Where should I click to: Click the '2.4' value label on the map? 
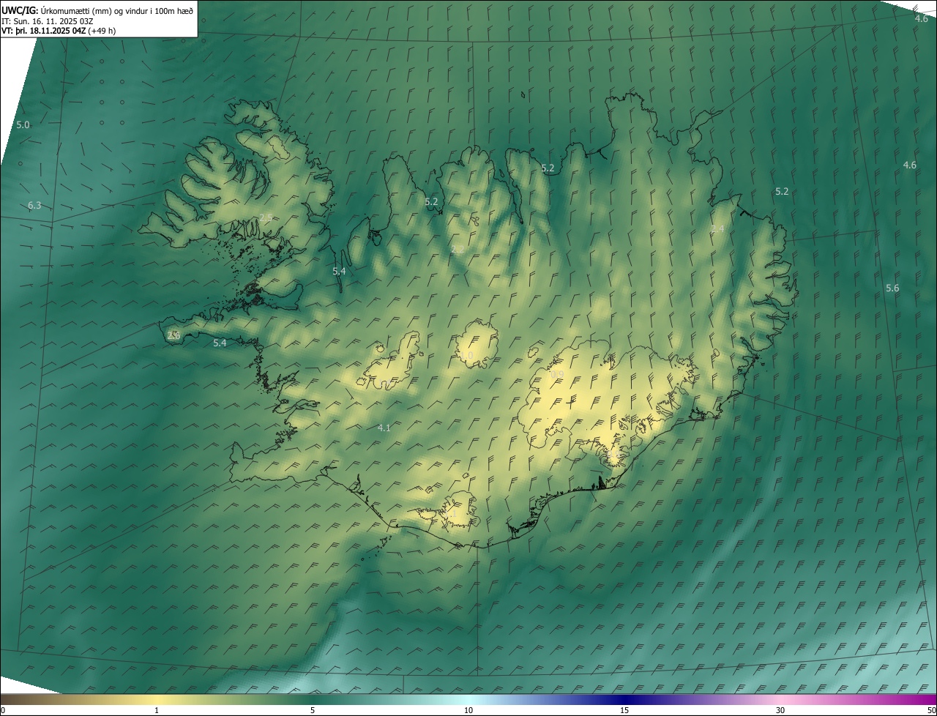pos(717,229)
